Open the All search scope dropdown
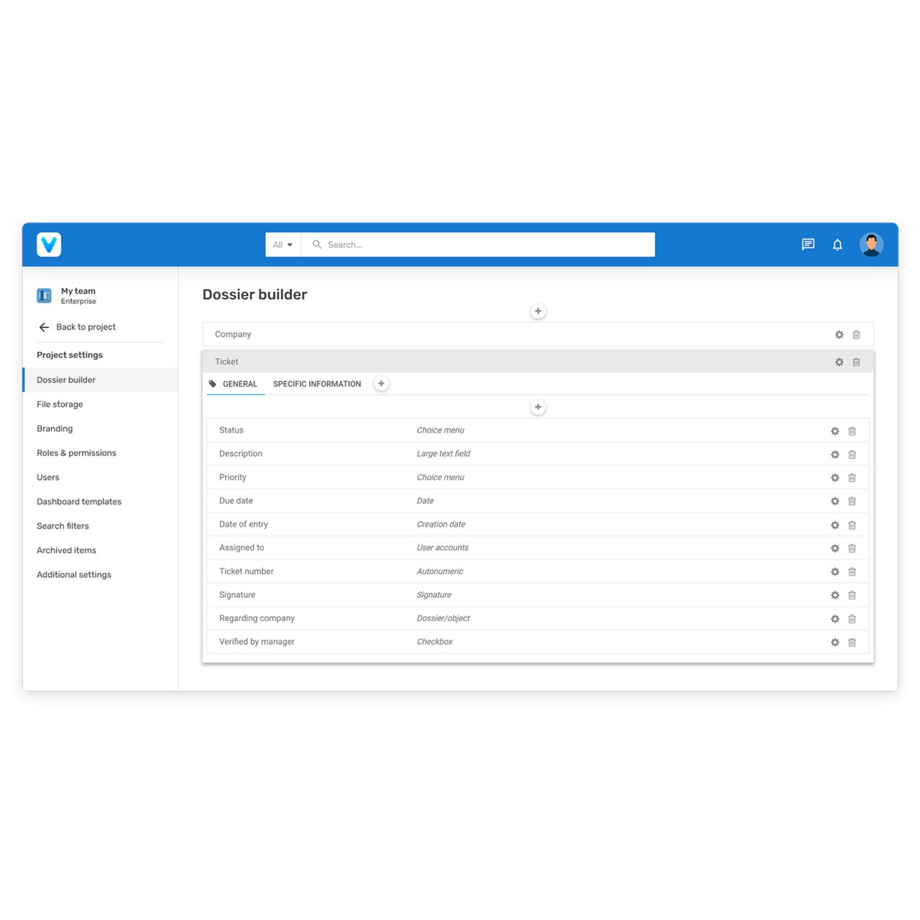The image size is (920, 920). (x=282, y=244)
